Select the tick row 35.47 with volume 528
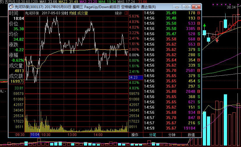The height and width of the screenshot is (147, 241). (x=172, y=34)
